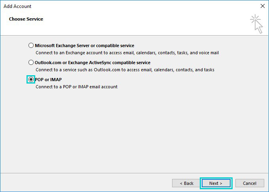Select the Microsoft Exchange Server radio button
This screenshot has height=192, width=269.
point(31,46)
